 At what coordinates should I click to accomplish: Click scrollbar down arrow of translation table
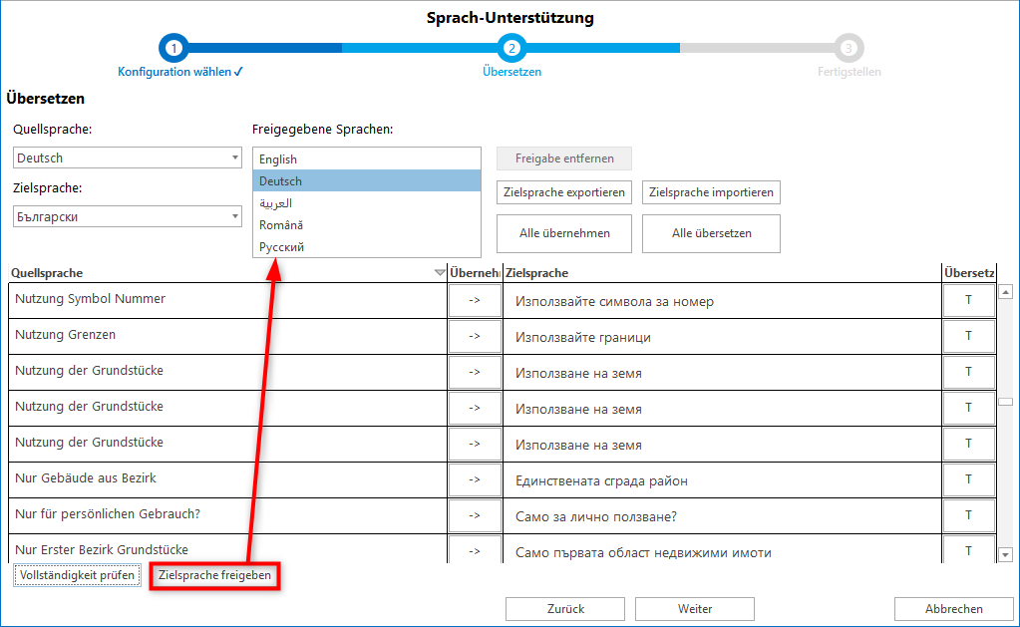coord(1005,555)
